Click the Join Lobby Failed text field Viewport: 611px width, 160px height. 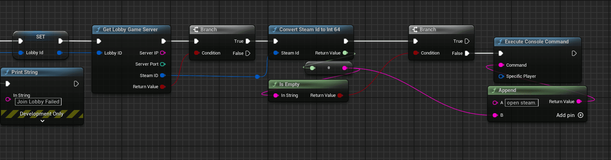click(x=38, y=102)
